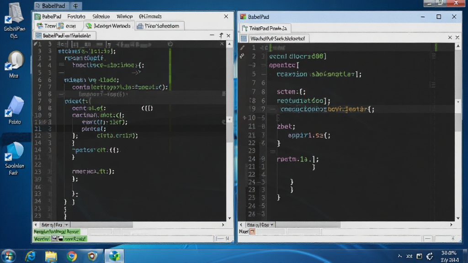Click the Windows Start button
The height and width of the screenshot is (263, 468).
9,256
